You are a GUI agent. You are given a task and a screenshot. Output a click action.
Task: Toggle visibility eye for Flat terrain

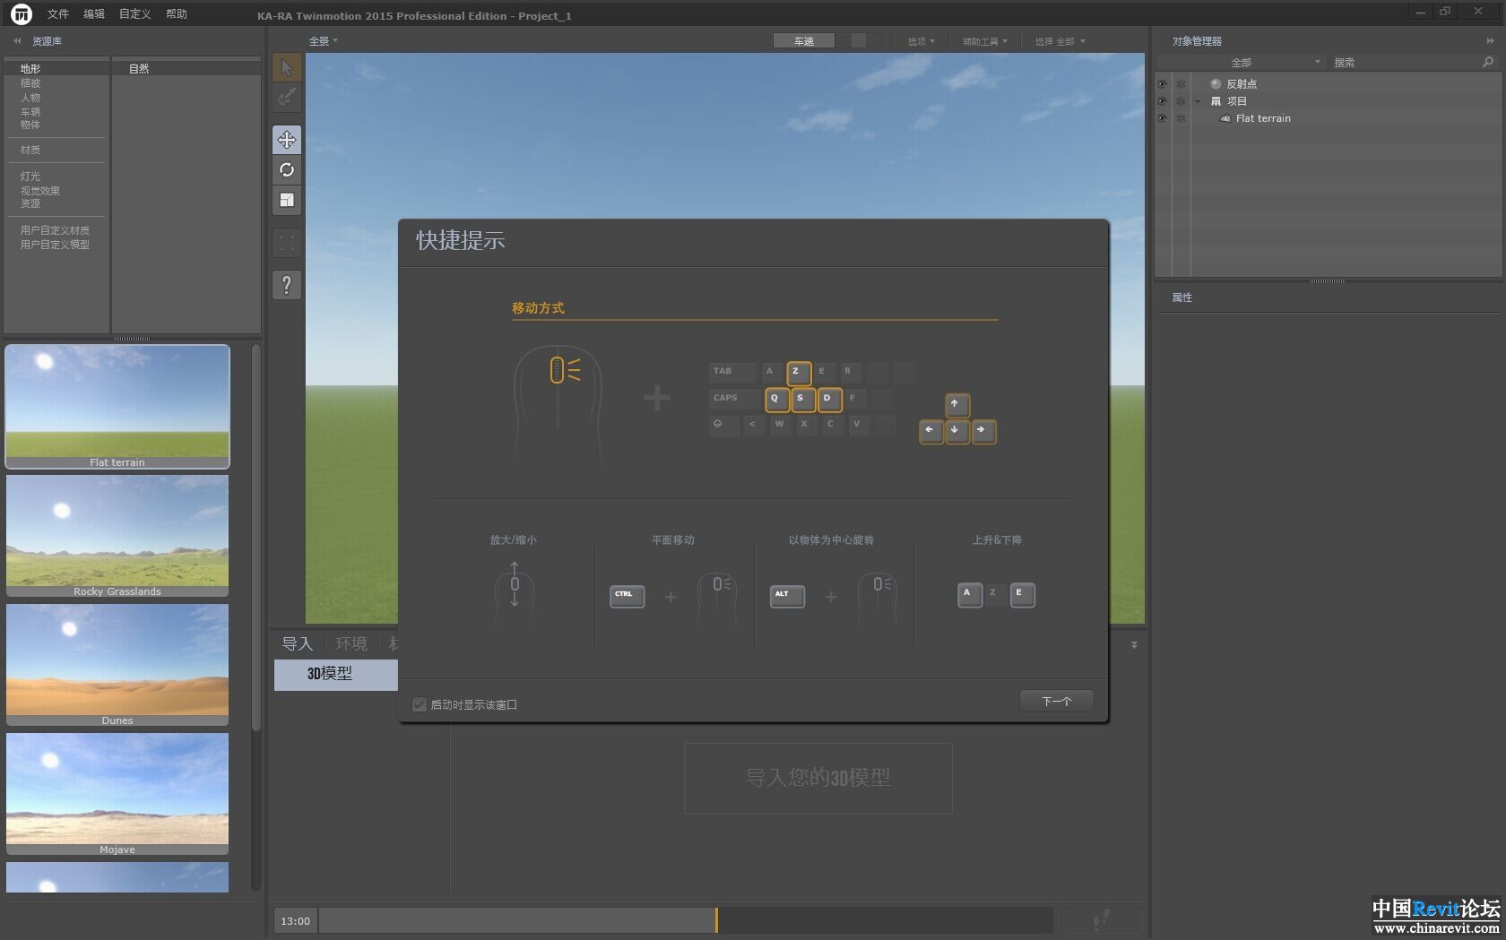click(1162, 118)
